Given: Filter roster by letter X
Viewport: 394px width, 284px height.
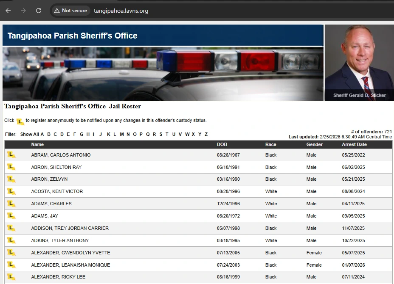Looking at the screenshot, I should (x=193, y=134).
